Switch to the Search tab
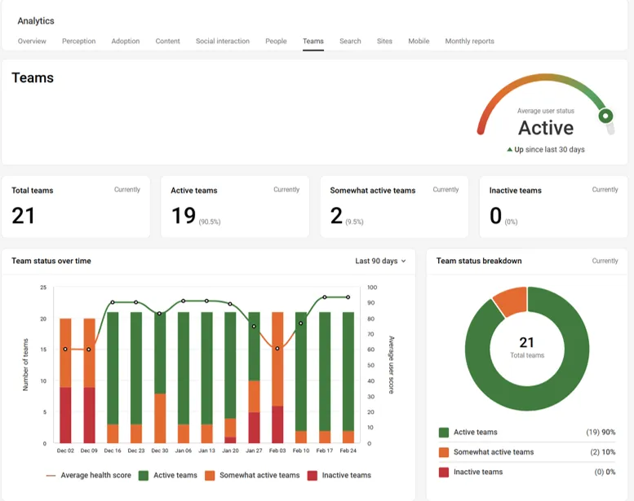Image resolution: width=634 pixels, height=501 pixels. tap(350, 42)
